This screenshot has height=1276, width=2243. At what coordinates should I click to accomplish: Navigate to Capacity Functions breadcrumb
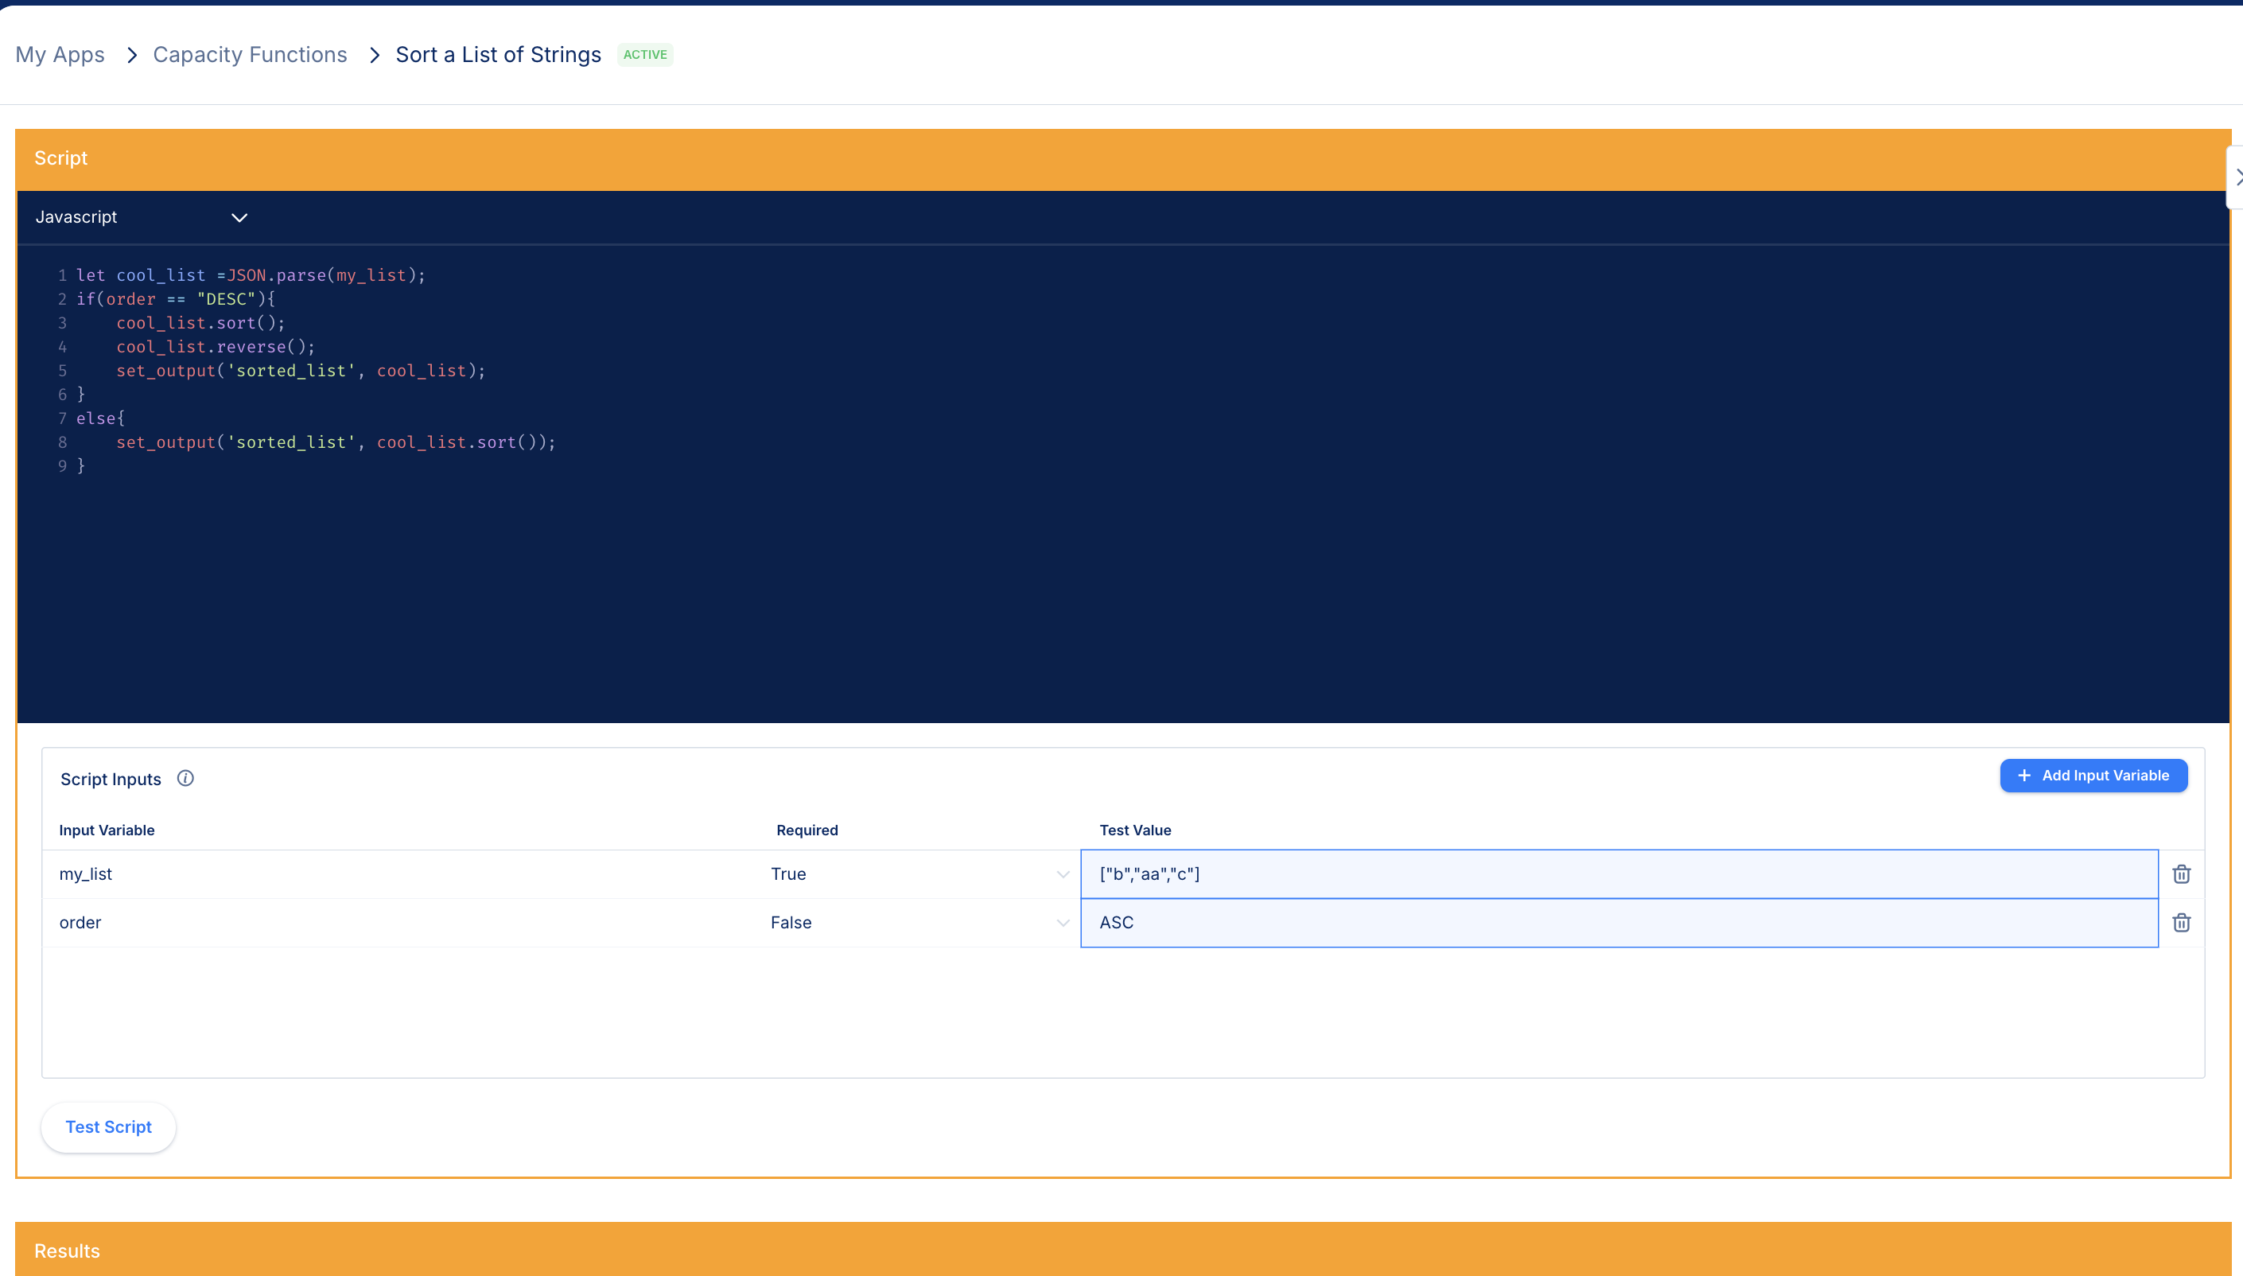point(250,54)
